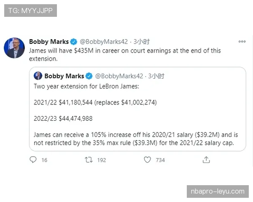Click the quoted tweet's 3小时 timestamp

coord(157,76)
